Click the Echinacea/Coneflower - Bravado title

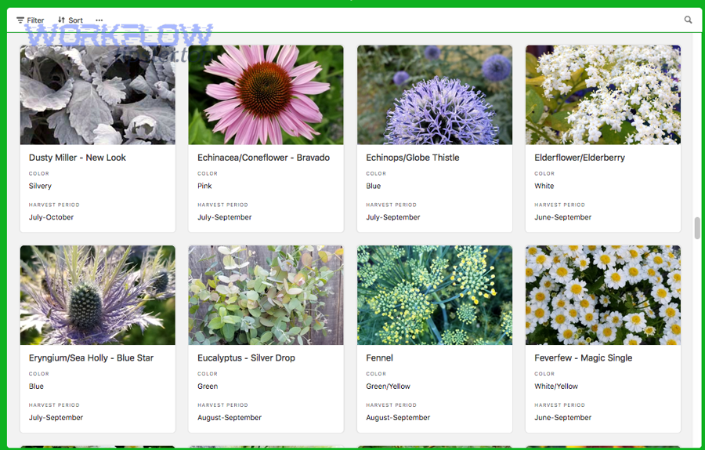(263, 158)
